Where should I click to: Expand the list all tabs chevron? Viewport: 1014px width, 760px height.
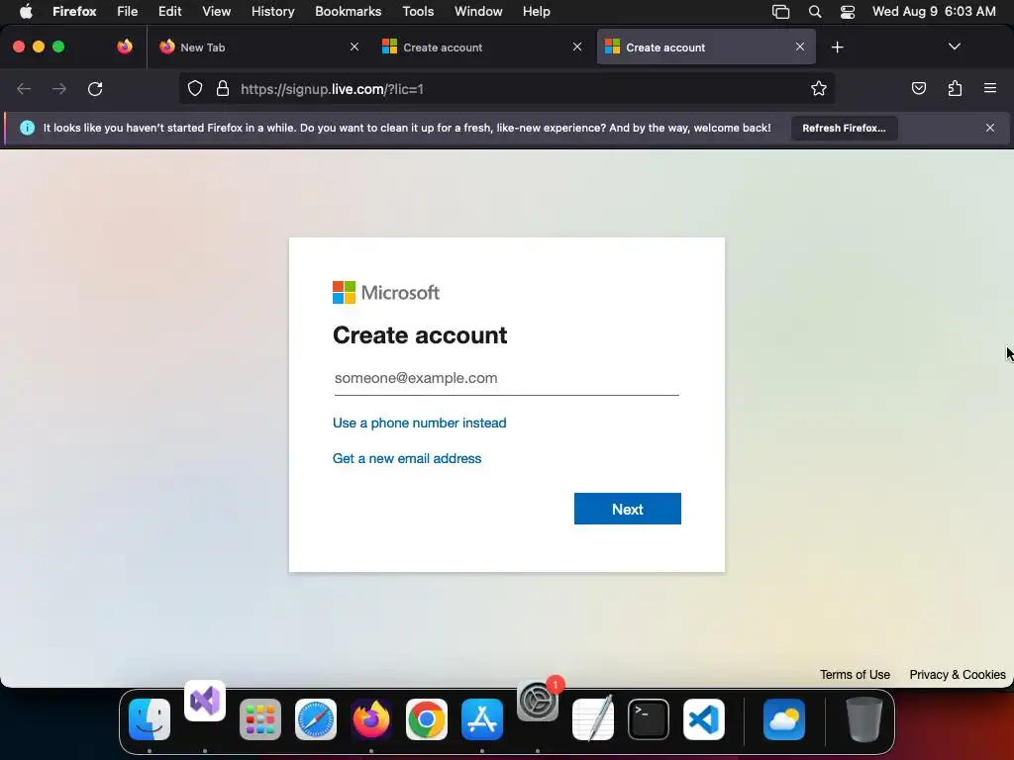click(954, 47)
